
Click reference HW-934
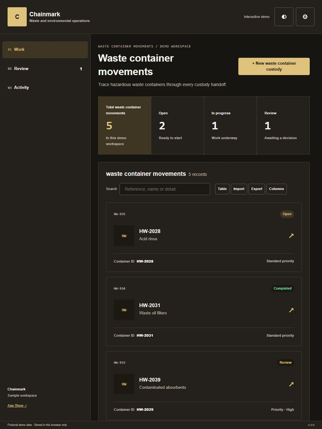119,289
